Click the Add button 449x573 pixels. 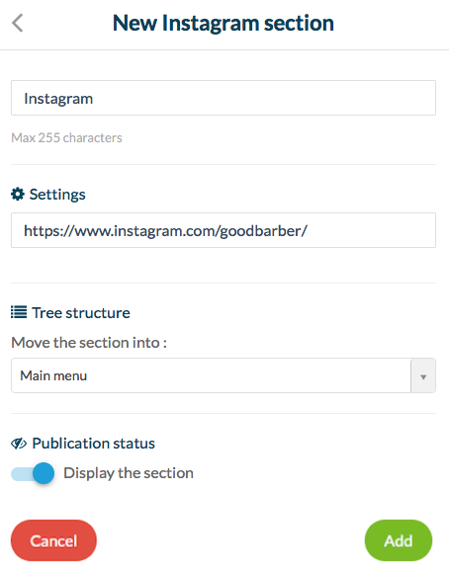click(x=399, y=540)
